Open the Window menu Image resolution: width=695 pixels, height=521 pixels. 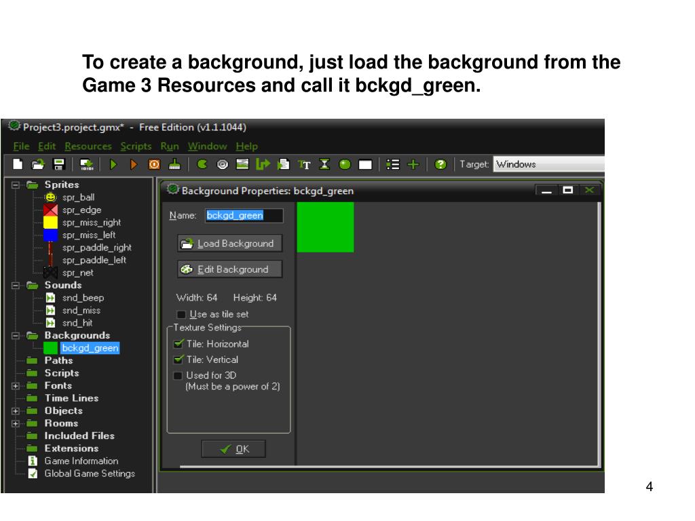coord(208,147)
